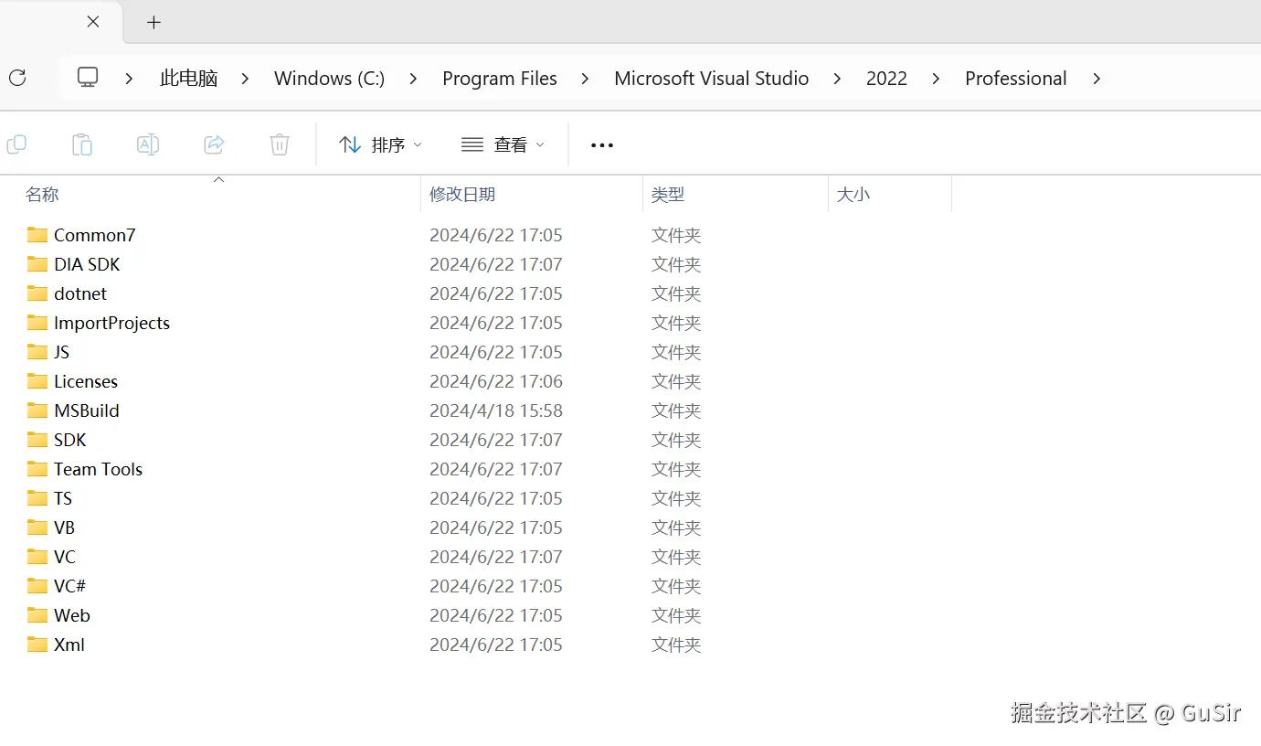Go to Program Files in breadcrumb

coord(500,79)
